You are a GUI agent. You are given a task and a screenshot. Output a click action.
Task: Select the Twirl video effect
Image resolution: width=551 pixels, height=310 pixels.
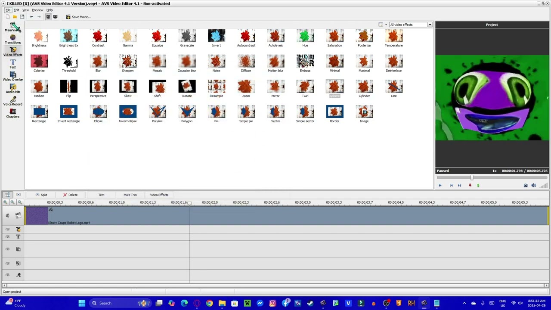pos(305,89)
